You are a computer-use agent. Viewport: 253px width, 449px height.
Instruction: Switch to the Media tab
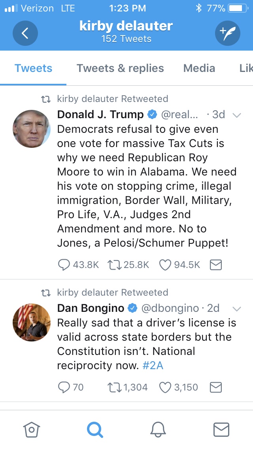coord(199,68)
